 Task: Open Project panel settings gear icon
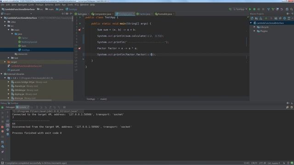click(x=67, y=14)
